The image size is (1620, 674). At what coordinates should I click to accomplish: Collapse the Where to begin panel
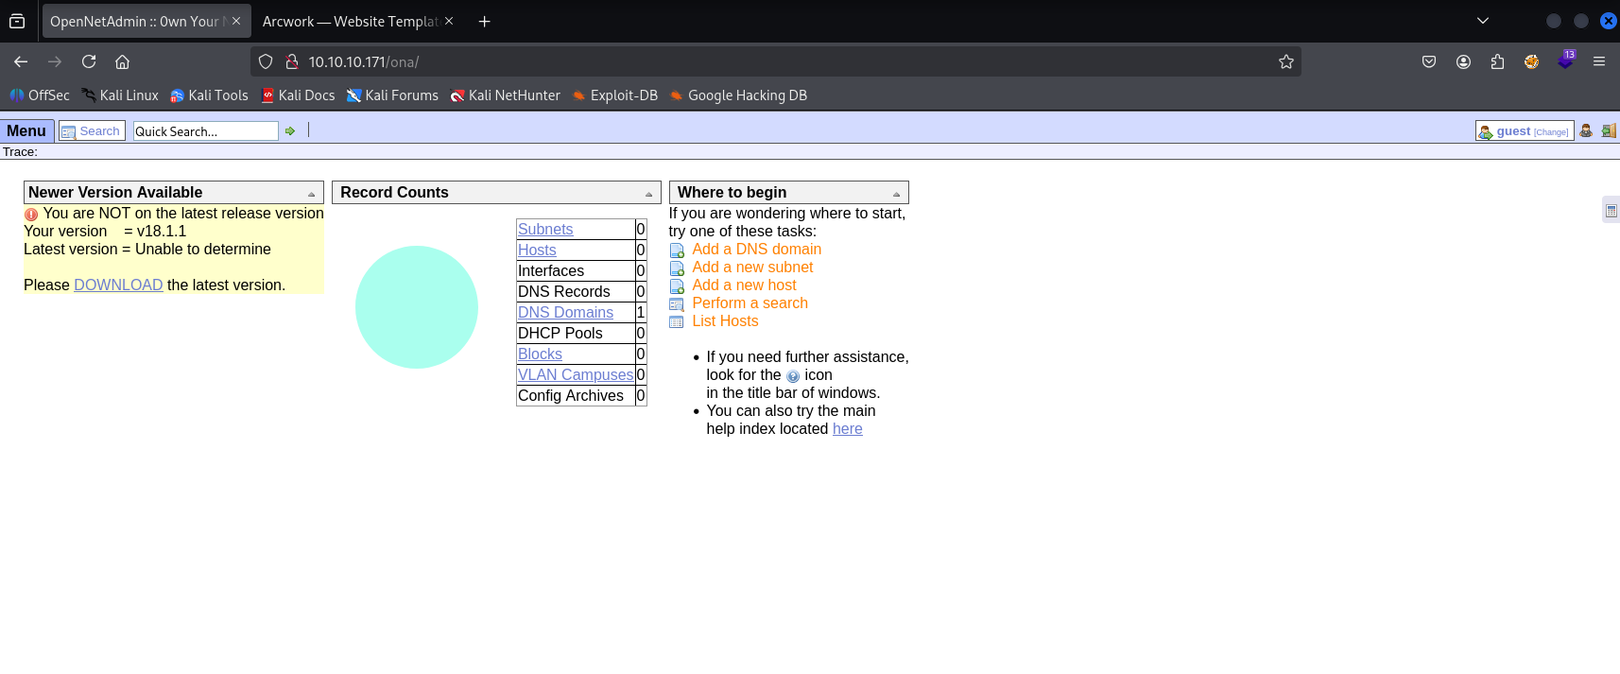point(896,194)
